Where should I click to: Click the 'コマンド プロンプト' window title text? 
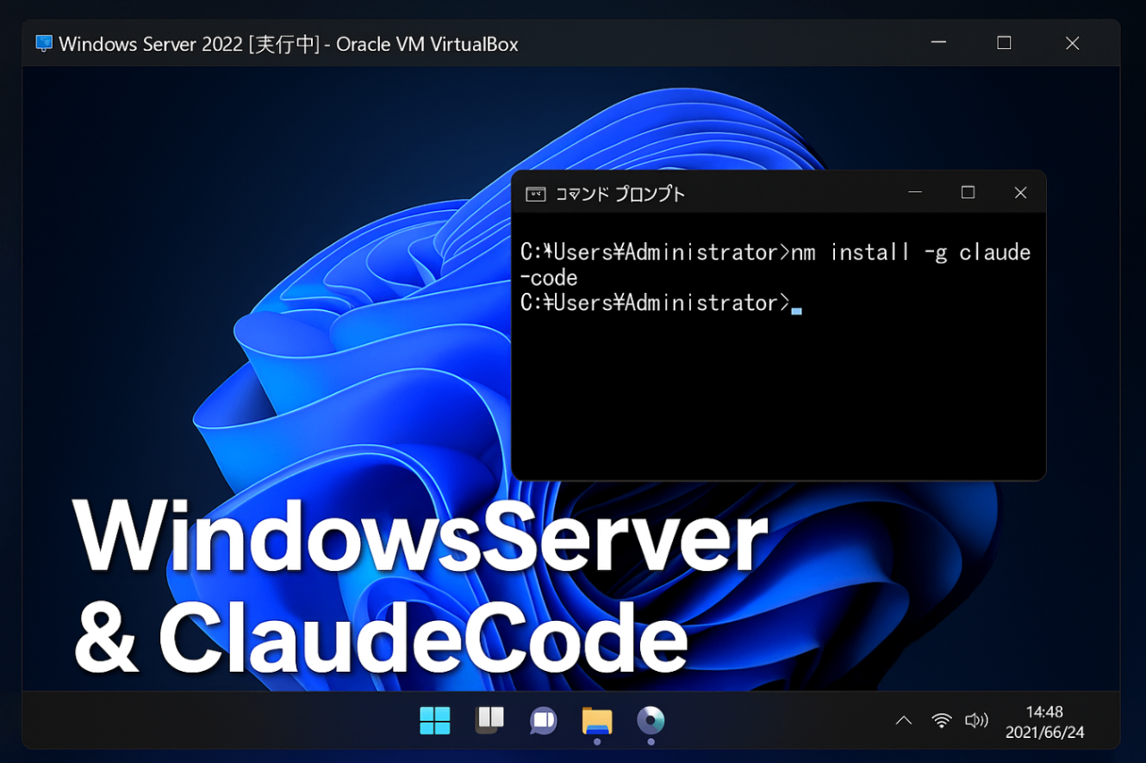(x=620, y=194)
